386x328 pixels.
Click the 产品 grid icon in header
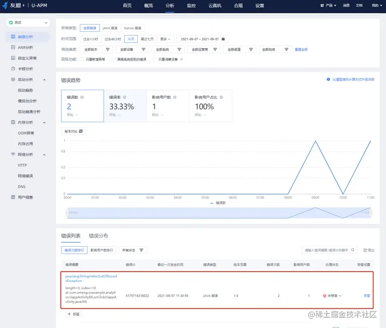[322, 5]
